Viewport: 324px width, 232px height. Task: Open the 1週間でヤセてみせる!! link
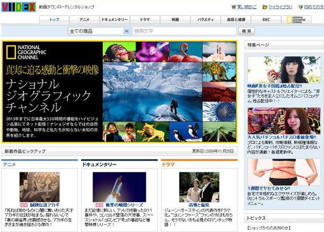tap(269, 189)
